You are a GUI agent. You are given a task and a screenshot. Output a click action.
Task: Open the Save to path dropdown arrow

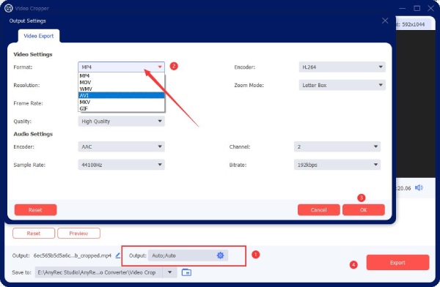(x=169, y=272)
